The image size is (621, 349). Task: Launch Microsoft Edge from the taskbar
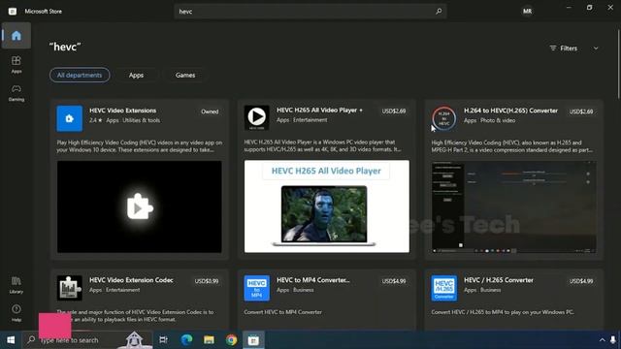[186, 340]
